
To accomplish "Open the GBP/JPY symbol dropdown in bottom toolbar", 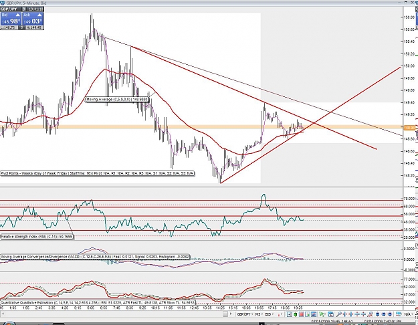I will pos(245,314).
